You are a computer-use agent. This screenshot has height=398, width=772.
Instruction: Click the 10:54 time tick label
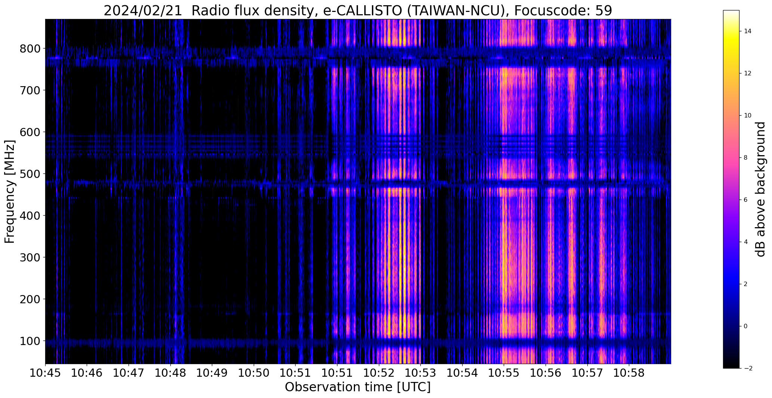pyautogui.click(x=462, y=373)
